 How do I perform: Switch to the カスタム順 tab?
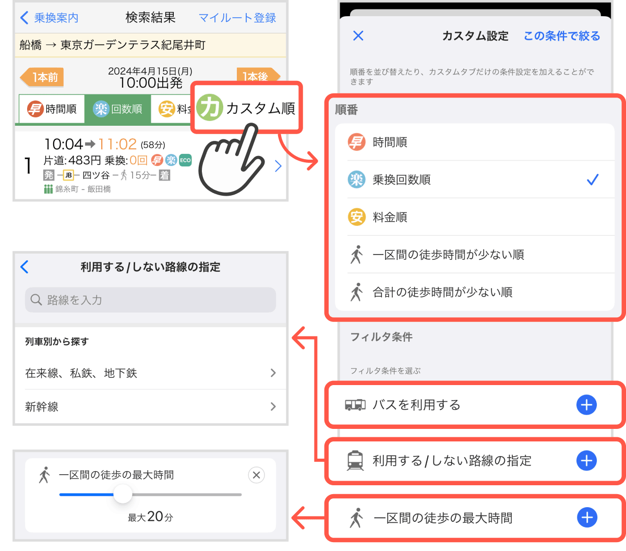click(x=246, y=109)
